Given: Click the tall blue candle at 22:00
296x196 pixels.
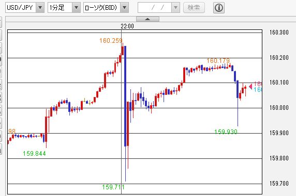Looking at the screenshot, I should [125, 96].
